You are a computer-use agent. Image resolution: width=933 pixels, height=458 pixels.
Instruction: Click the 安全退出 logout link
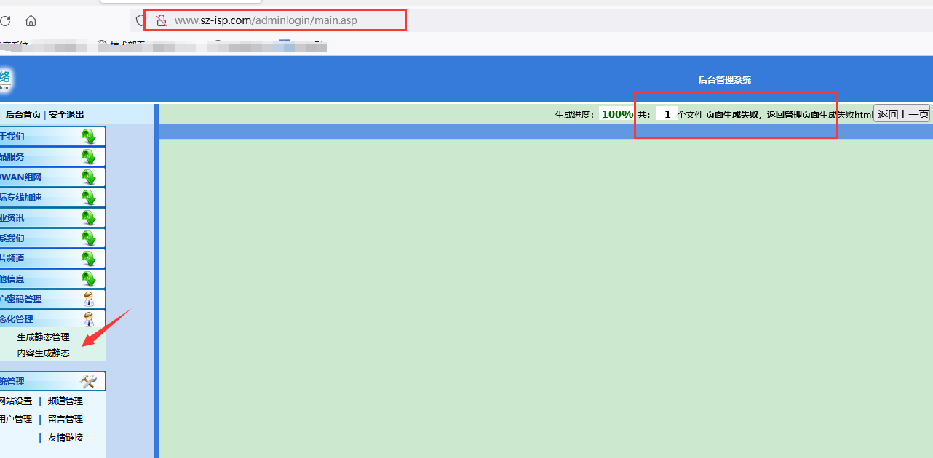(x=66, y=115)
